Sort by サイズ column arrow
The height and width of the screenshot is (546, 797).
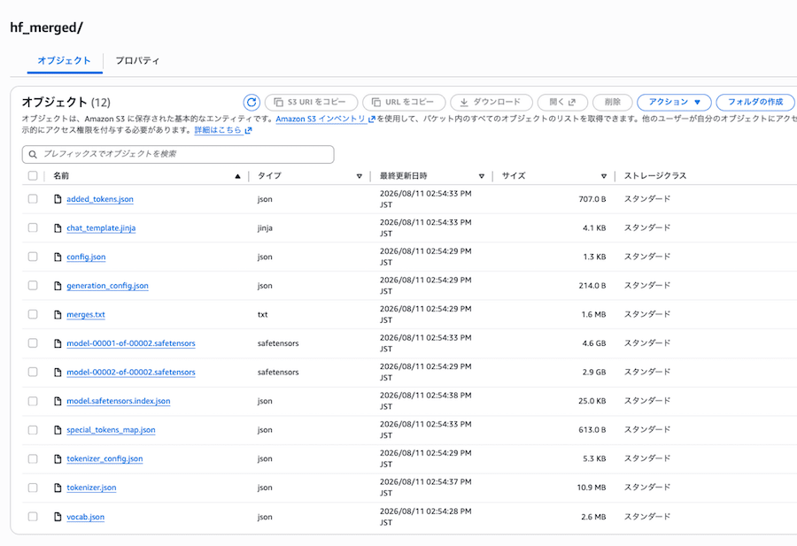[x=604, y=176]
